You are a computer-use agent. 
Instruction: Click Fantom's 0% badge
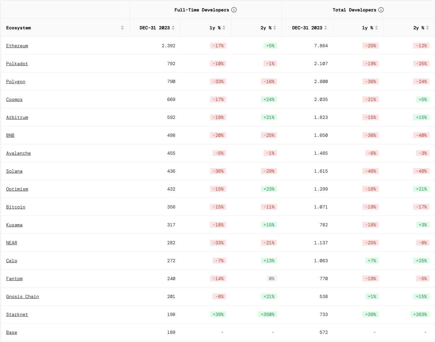[272, 278]
